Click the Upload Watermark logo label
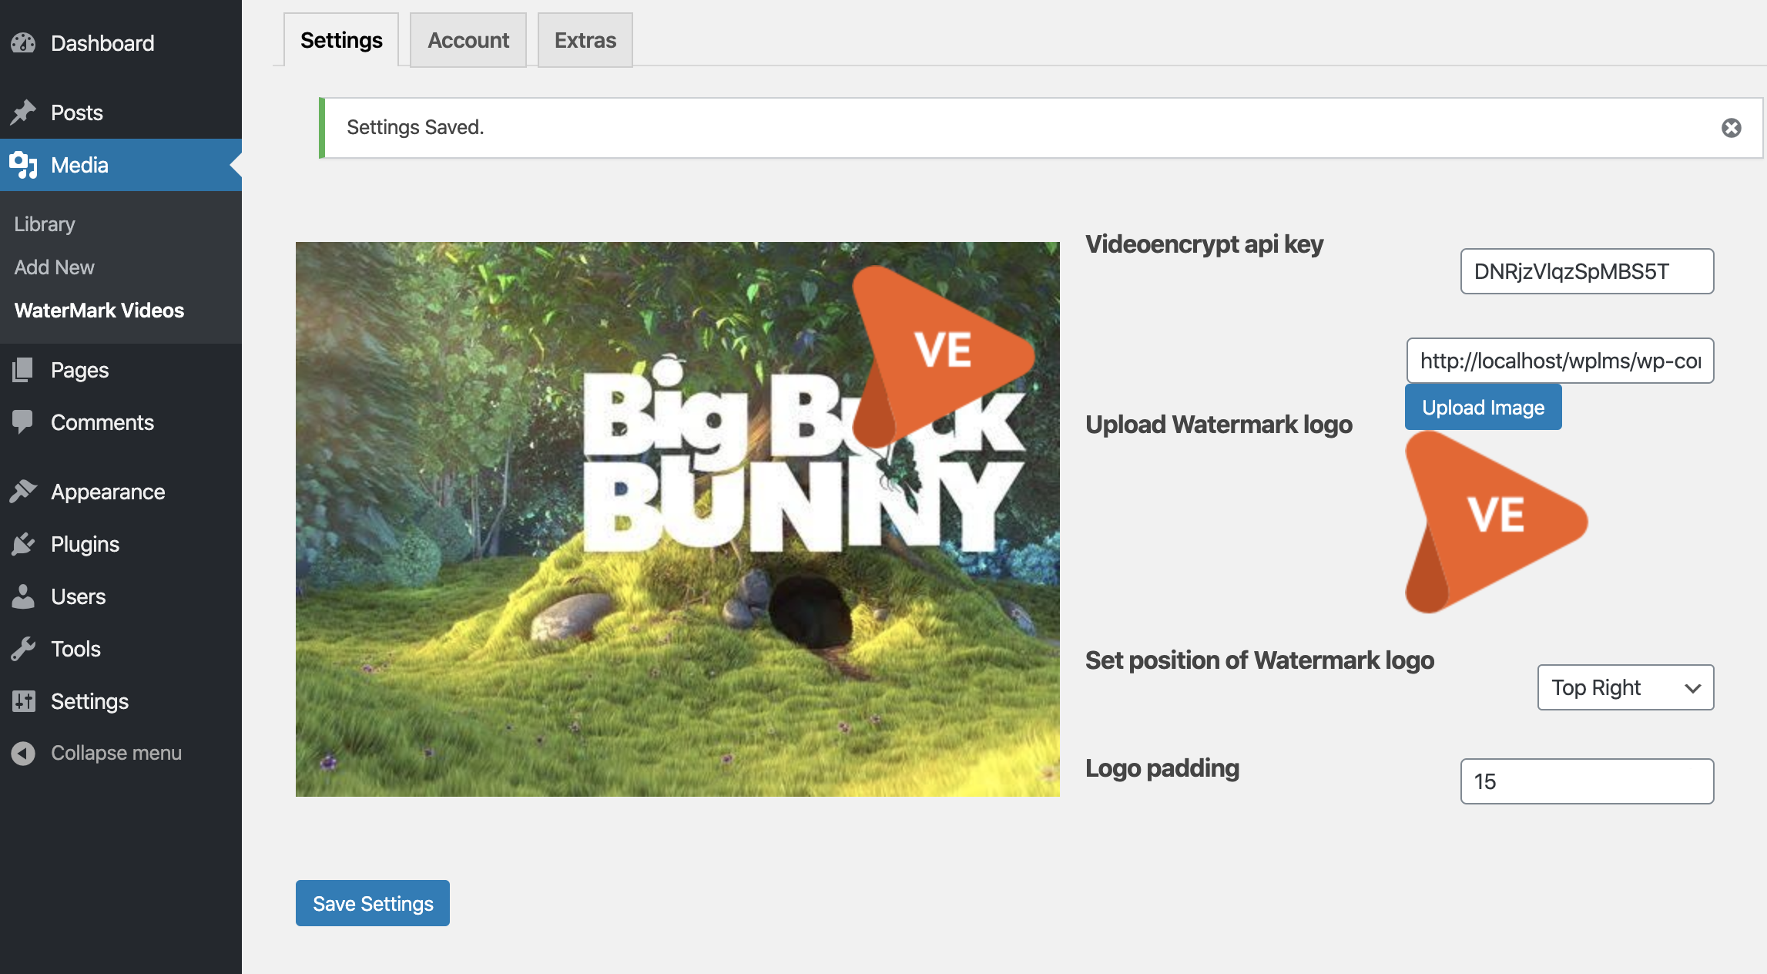Viewport: 1767px width, 974px height. [1219, 425]
